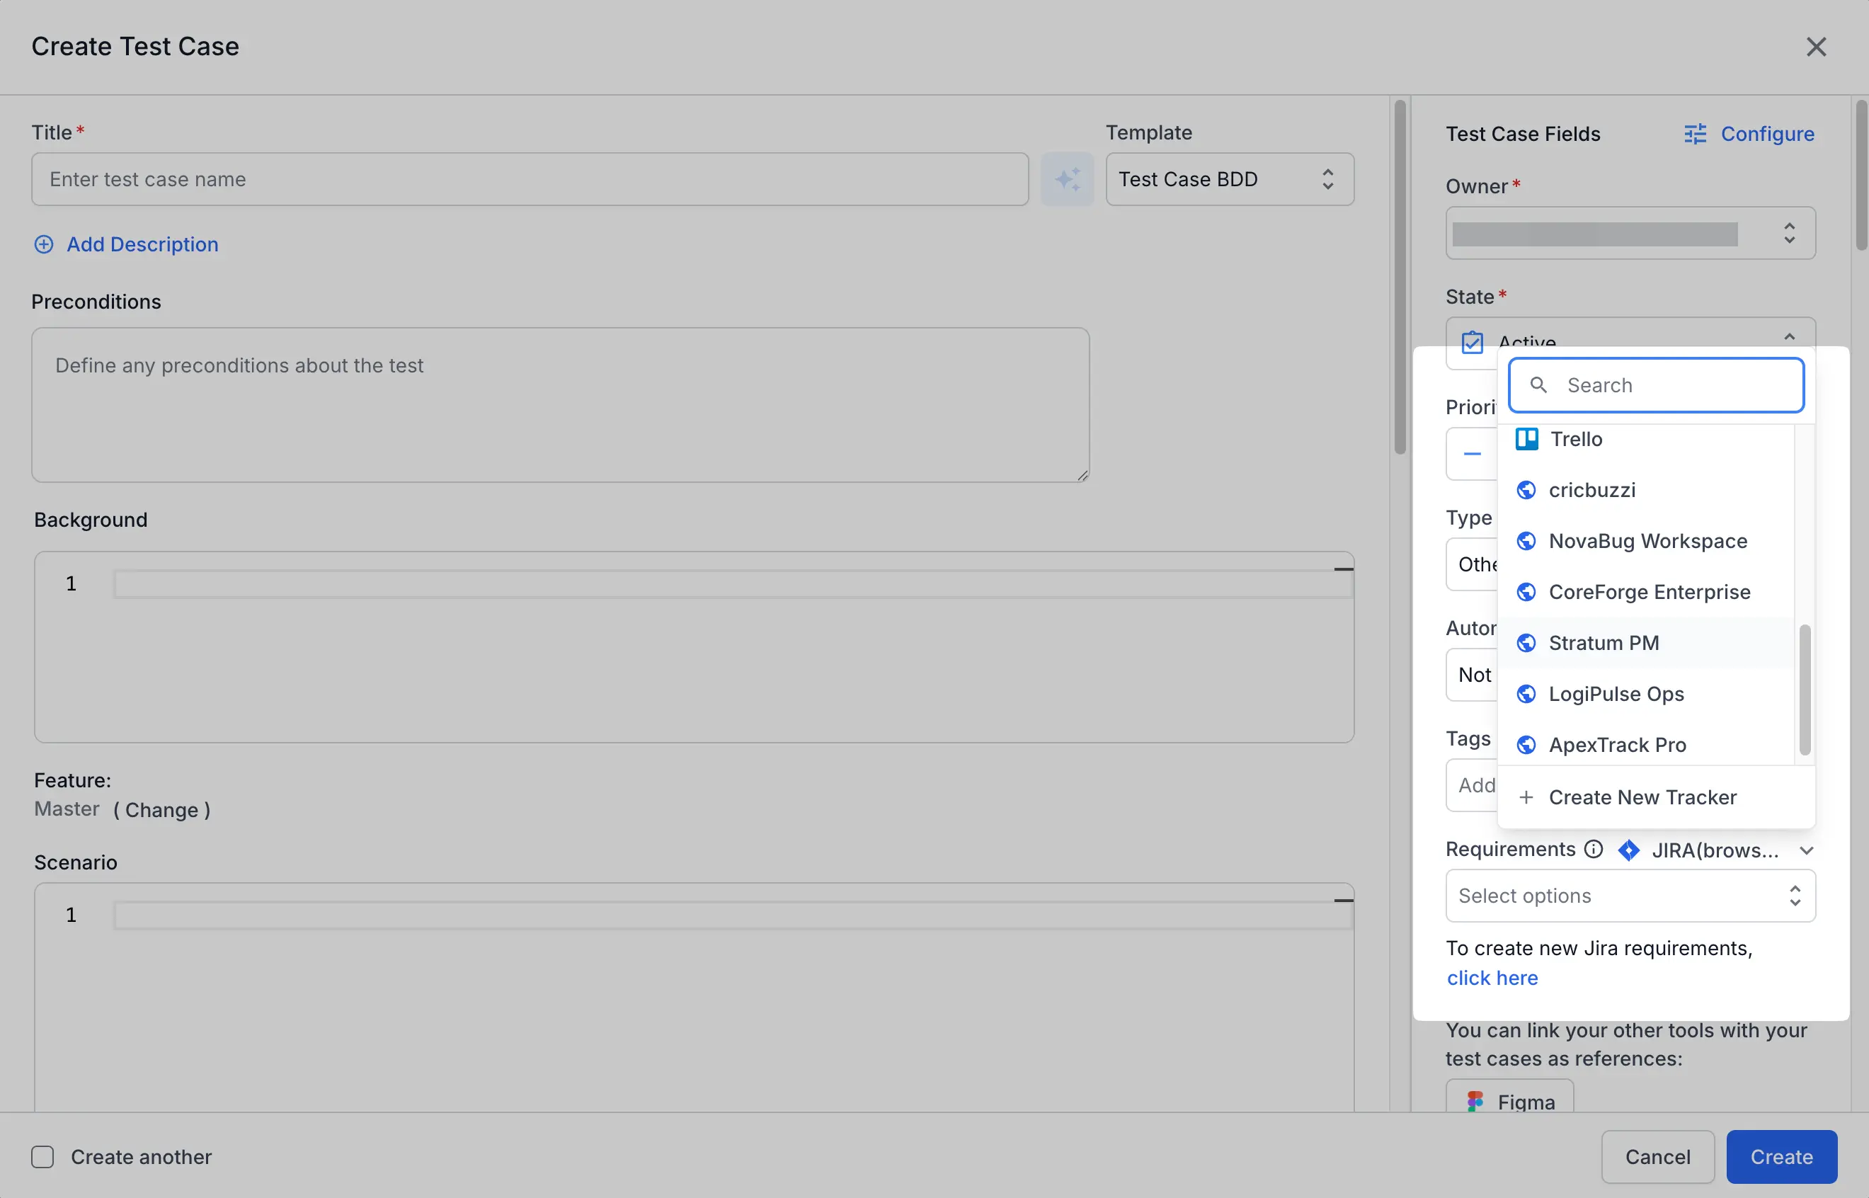Click the blue Create button
The width and height of the screenshot is (1869, 1198).
point(1781,1157)
